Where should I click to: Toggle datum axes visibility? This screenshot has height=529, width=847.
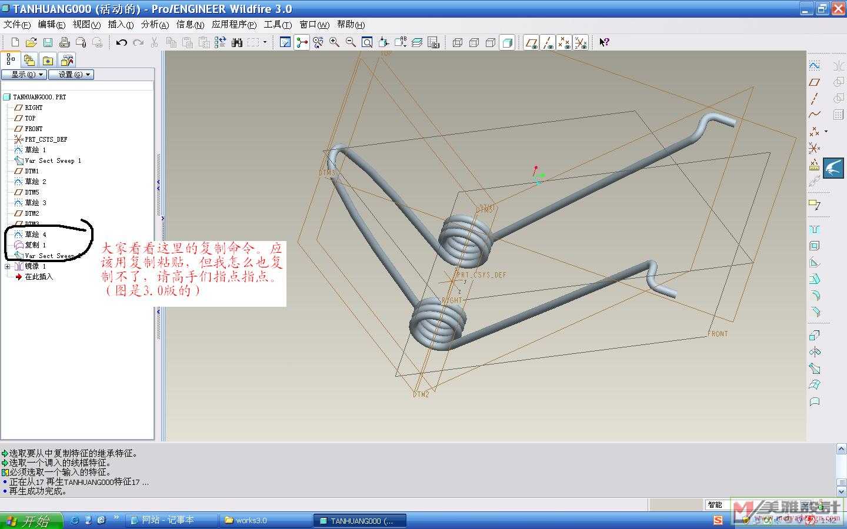click(548, 42)
